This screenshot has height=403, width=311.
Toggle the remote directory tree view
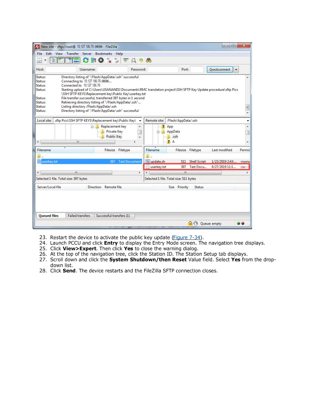point(69,60)
